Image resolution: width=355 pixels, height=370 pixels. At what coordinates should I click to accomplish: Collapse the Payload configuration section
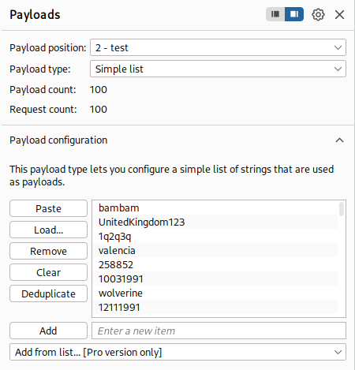point(339,140)
